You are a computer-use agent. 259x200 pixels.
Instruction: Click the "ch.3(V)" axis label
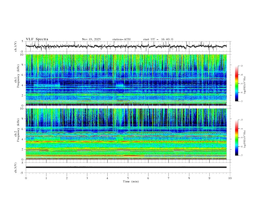(x=16, y=168)
